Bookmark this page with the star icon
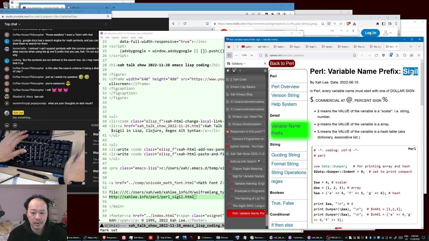The height and width of the screenshot is (241, 429). (354, 55)
